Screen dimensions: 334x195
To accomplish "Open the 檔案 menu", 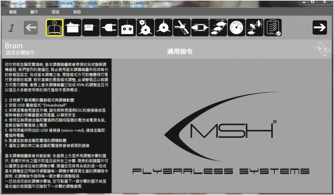I will click(13, 12).
